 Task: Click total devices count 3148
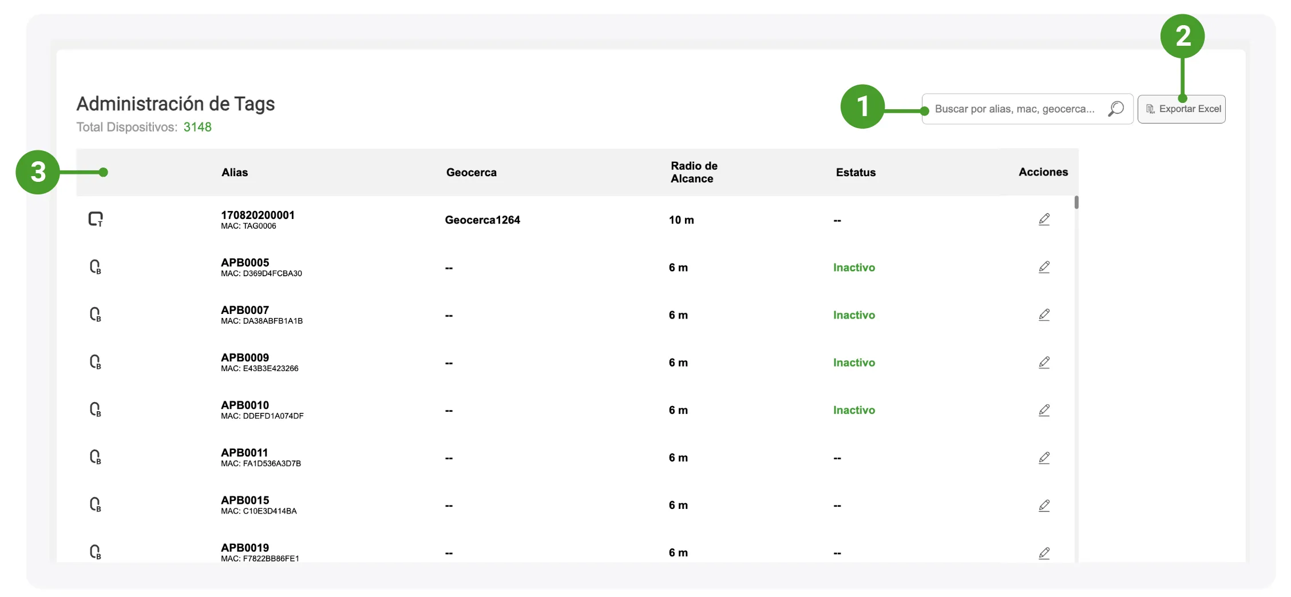pos(197,127)
